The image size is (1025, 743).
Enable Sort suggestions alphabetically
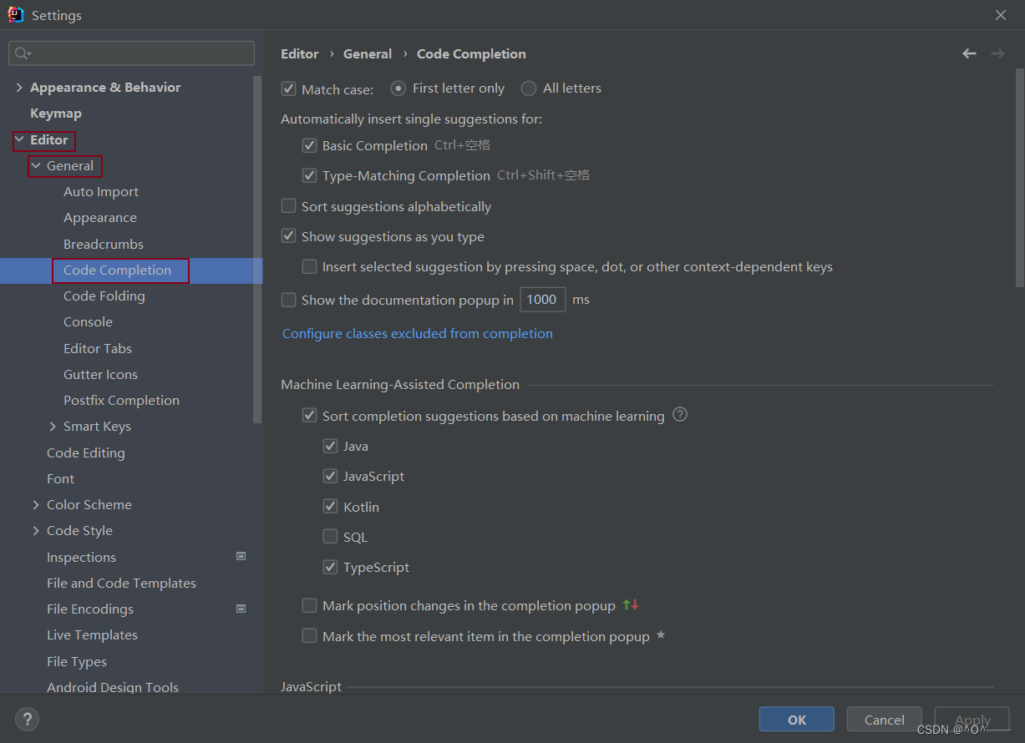(x=289, y=206)
